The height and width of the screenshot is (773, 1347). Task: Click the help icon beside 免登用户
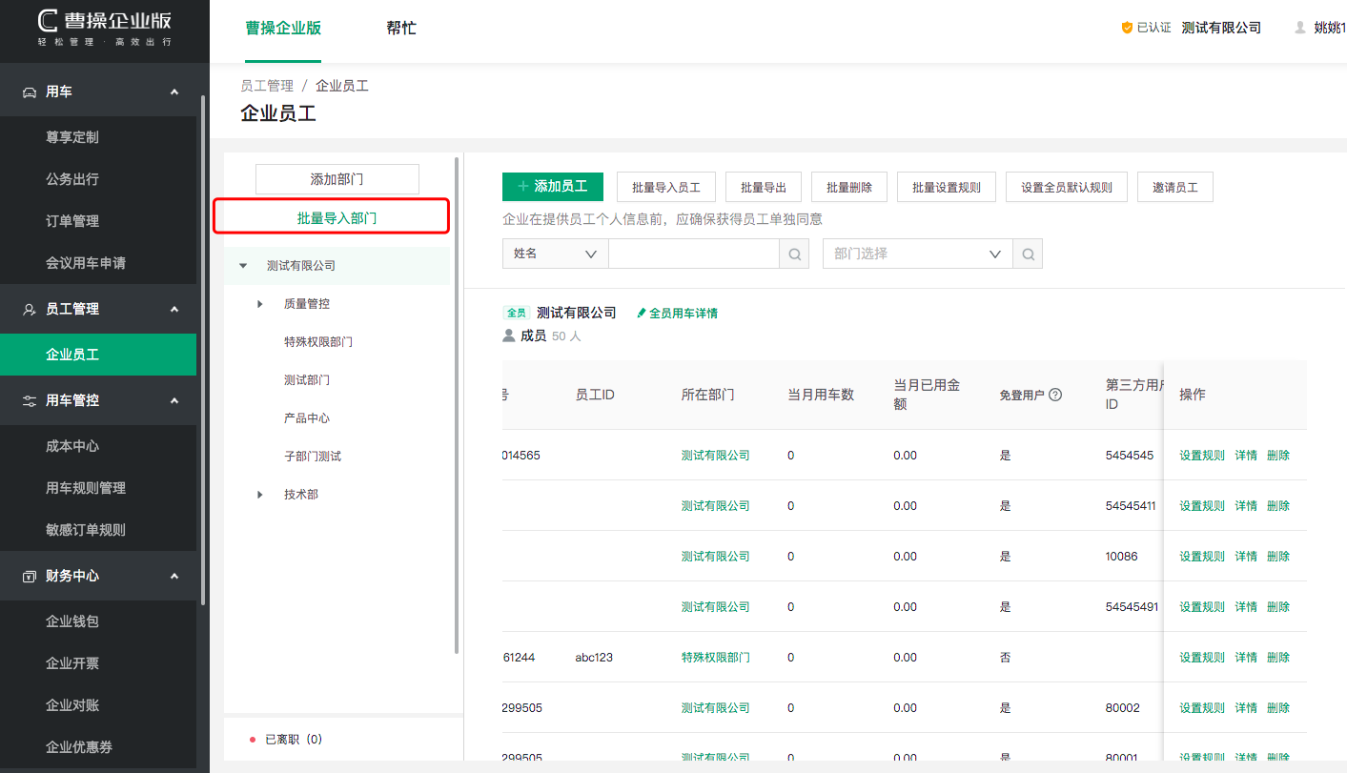click(1055, 395)
